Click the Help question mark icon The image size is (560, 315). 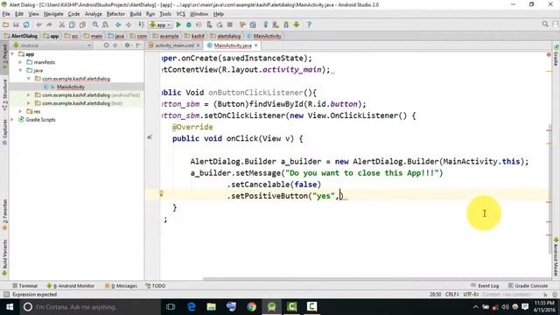(x=309, y=24)
